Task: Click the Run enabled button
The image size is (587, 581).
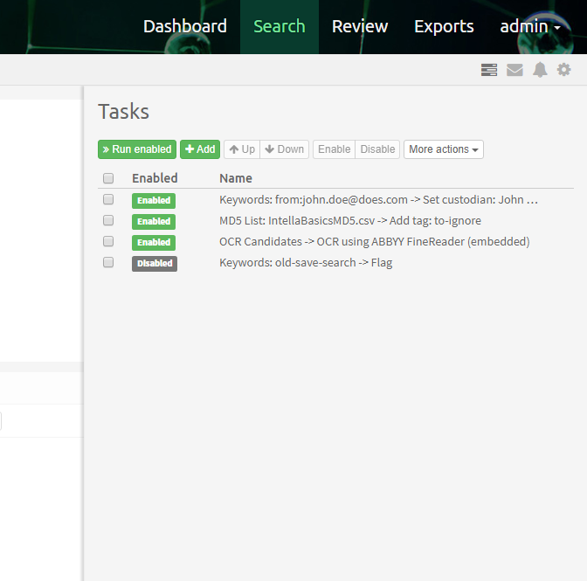Action: coord(136,149)
